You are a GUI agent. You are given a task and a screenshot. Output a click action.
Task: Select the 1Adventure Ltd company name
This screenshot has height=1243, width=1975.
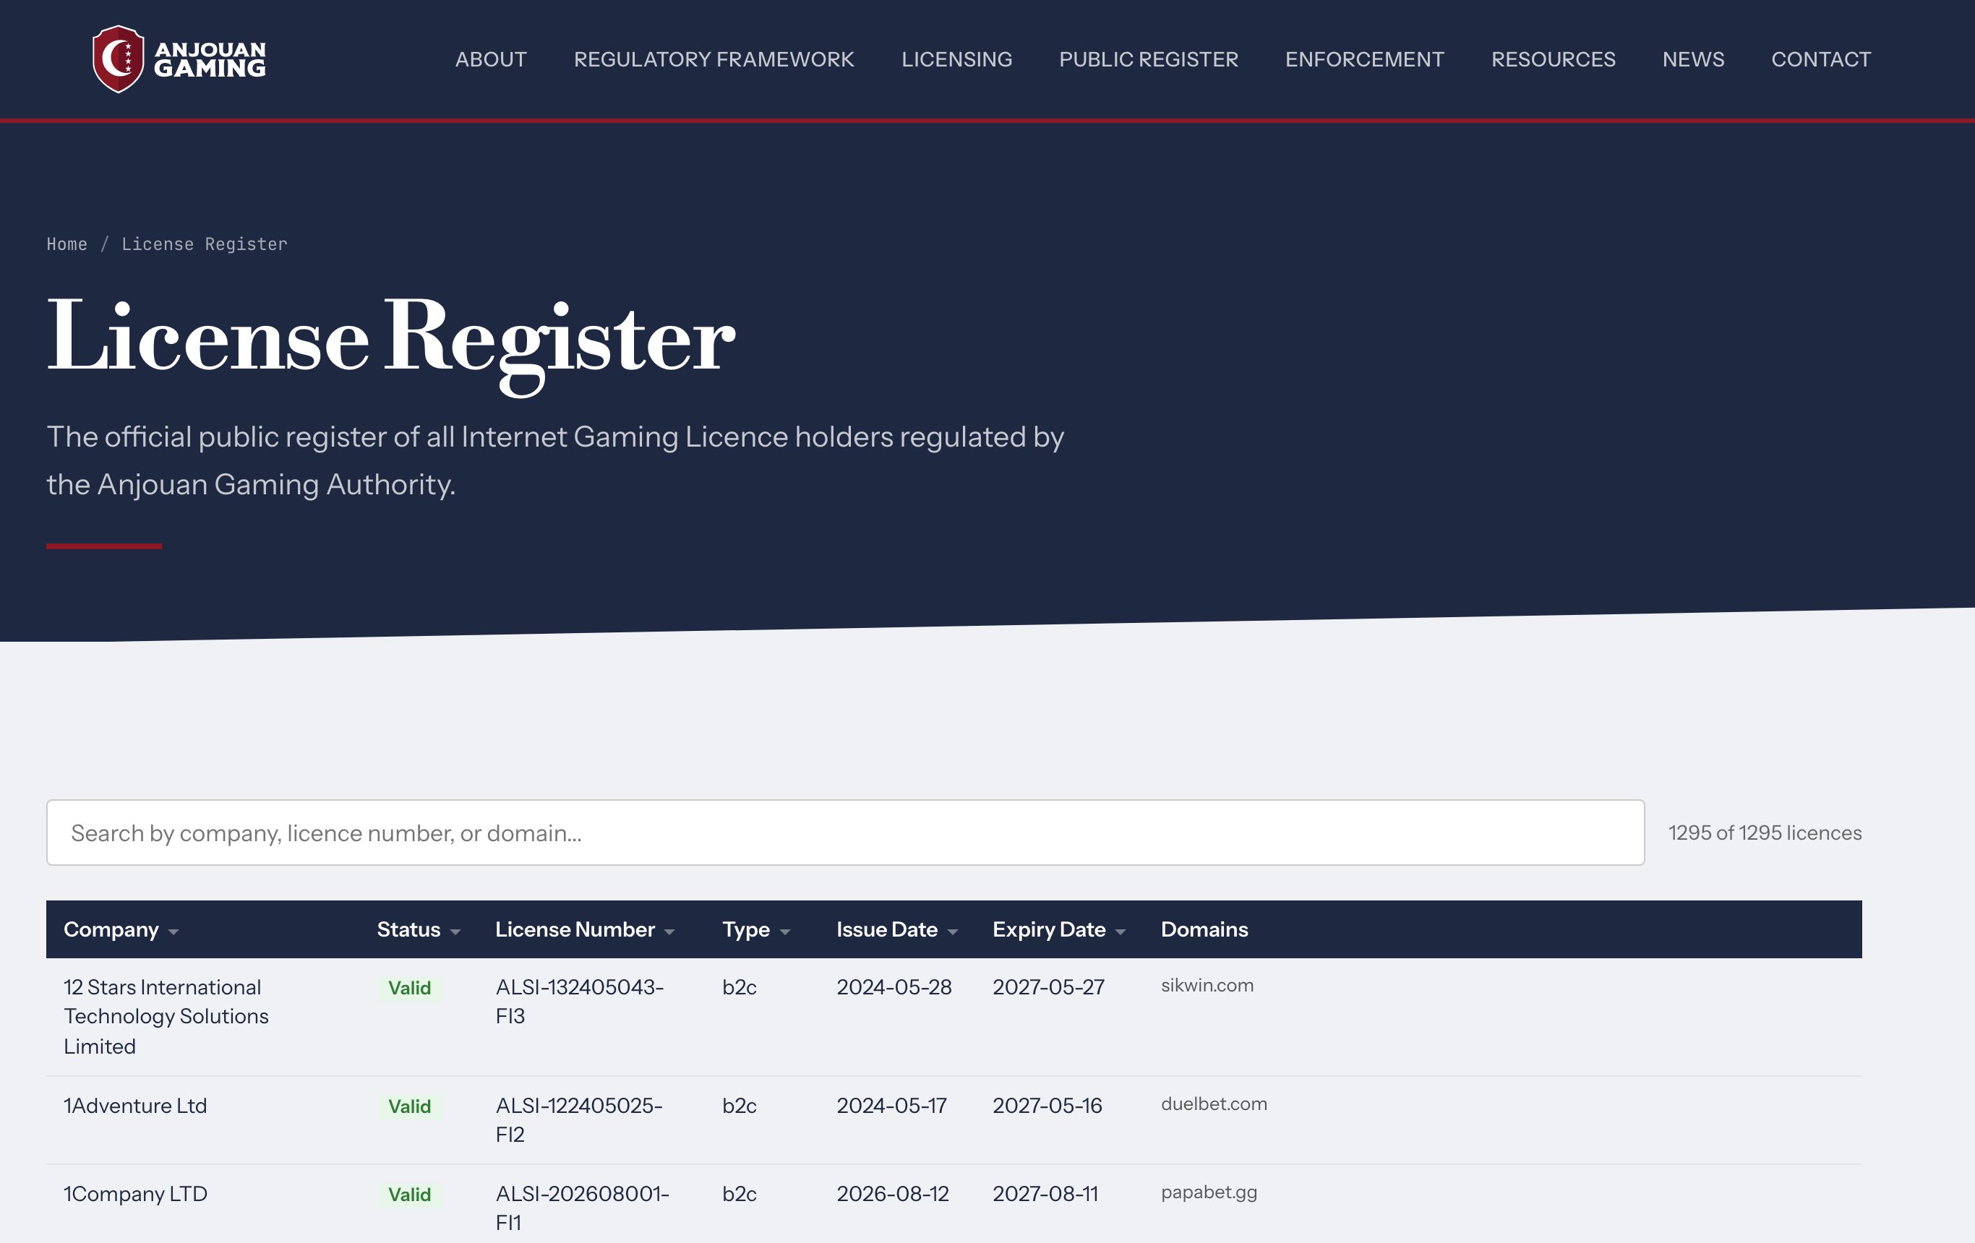pos(135,1105)
